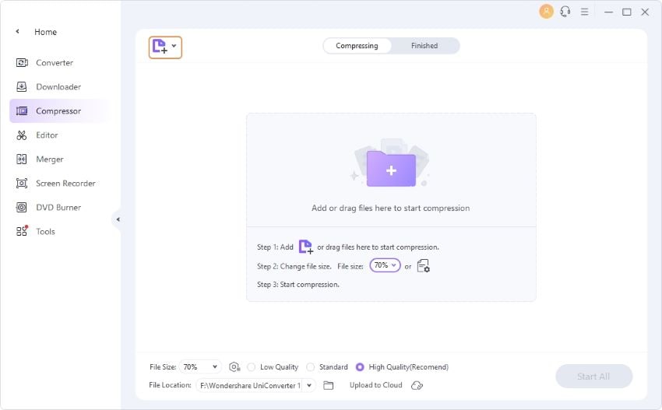The width and height of the screenshot is (662, 410).
Task: Click the settings icon beside the bottom File Size dropdown
Action: [234, 367]
